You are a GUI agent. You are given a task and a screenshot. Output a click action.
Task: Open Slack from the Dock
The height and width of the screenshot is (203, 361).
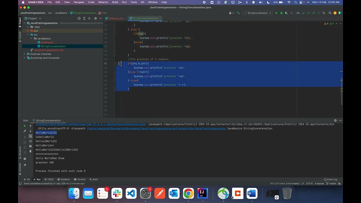click(x=117, y=193)
